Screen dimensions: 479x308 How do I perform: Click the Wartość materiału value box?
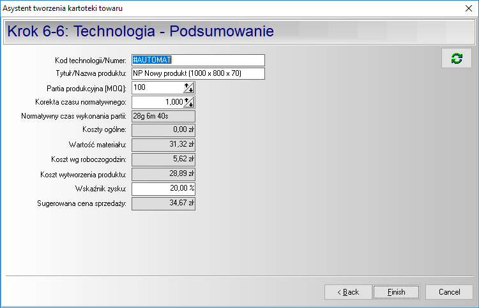[163, 145]
